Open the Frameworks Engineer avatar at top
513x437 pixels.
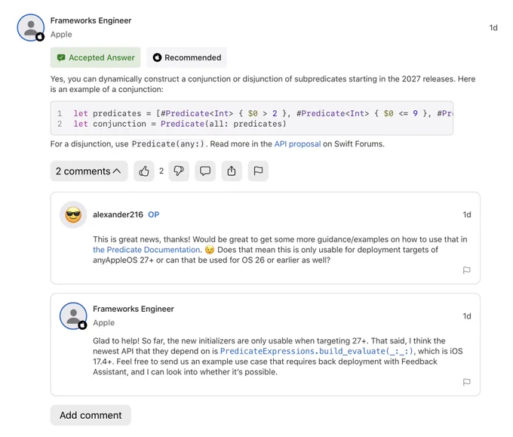point(31,27)
